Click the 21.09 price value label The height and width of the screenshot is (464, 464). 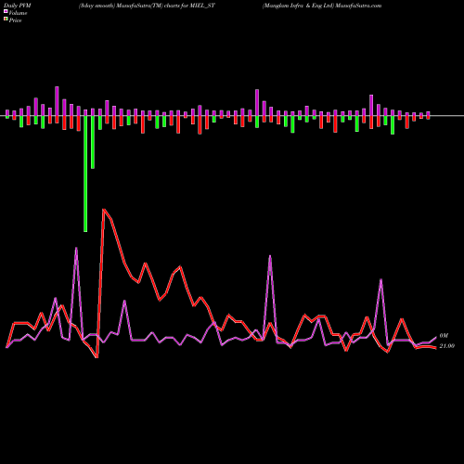tap(446, 346)
